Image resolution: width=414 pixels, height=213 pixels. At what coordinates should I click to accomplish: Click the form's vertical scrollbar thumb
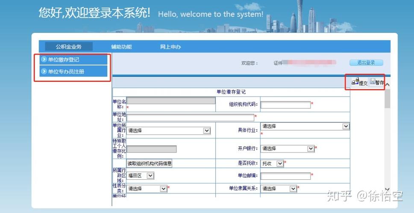tap(387, 98)
